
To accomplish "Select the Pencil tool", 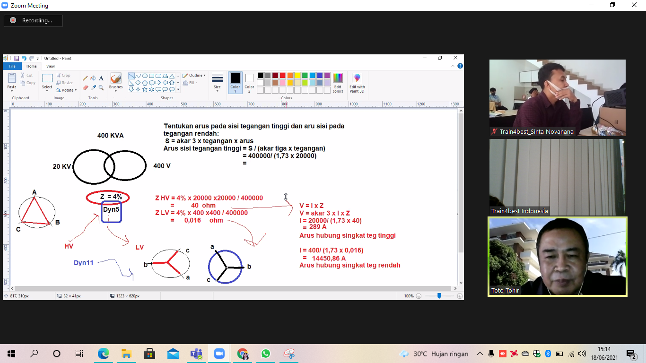I will pos(85,78).
